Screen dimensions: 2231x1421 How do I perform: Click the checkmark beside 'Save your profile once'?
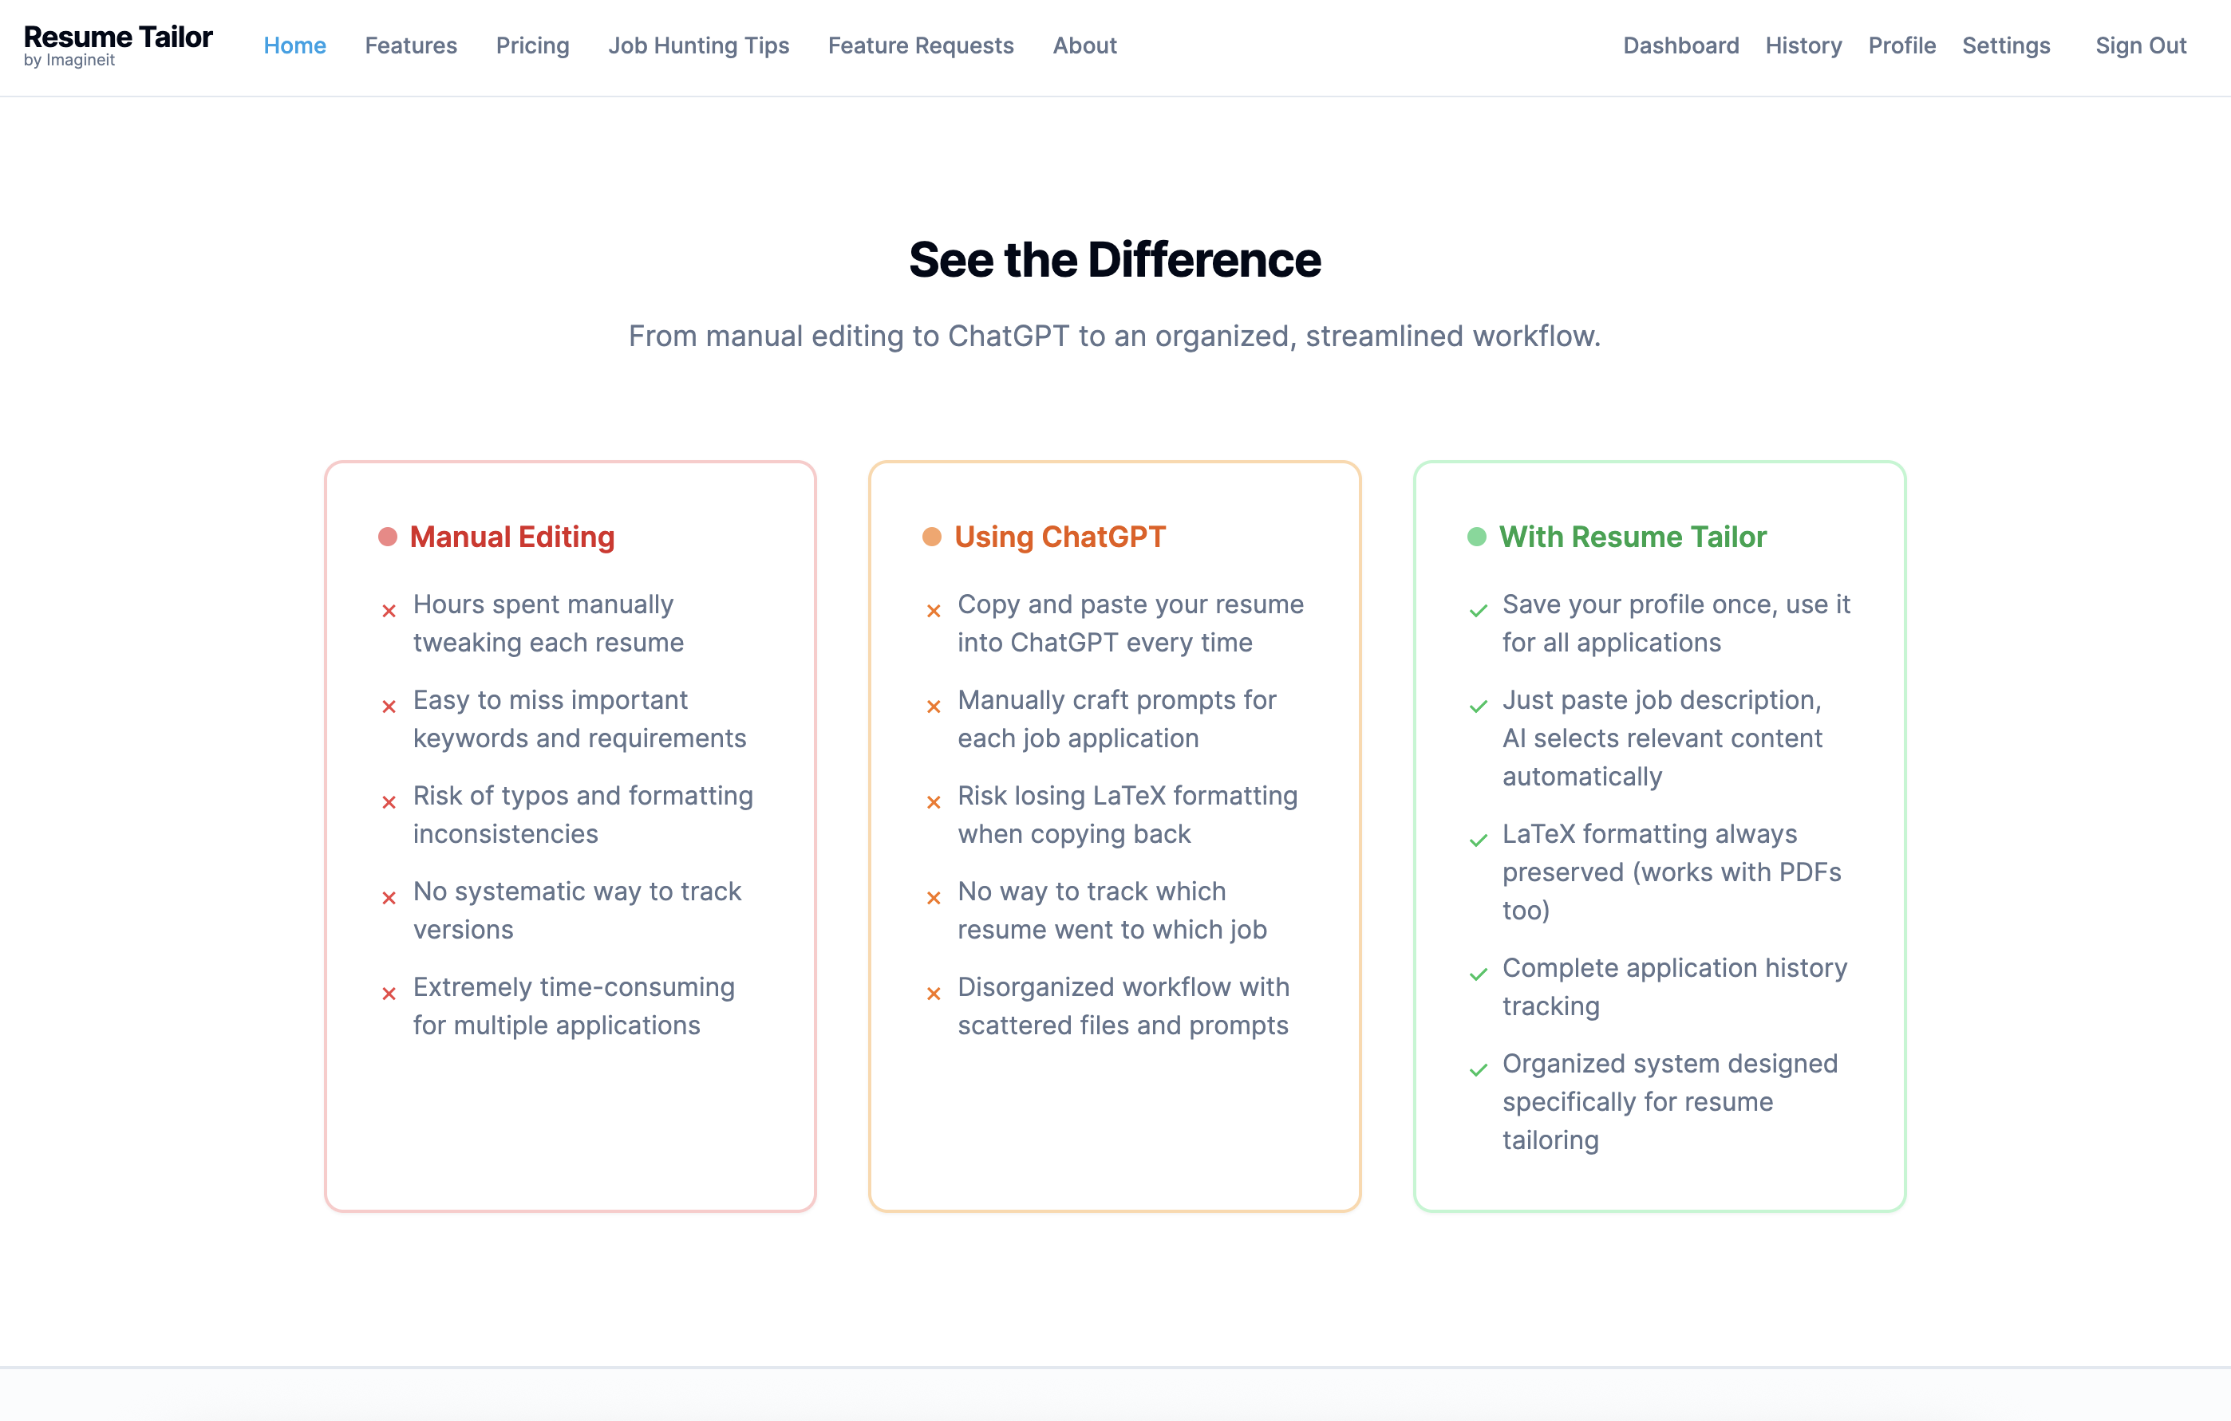1477,611
